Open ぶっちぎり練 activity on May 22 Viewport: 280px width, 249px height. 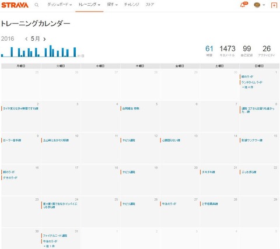click(x=249, y=172)
